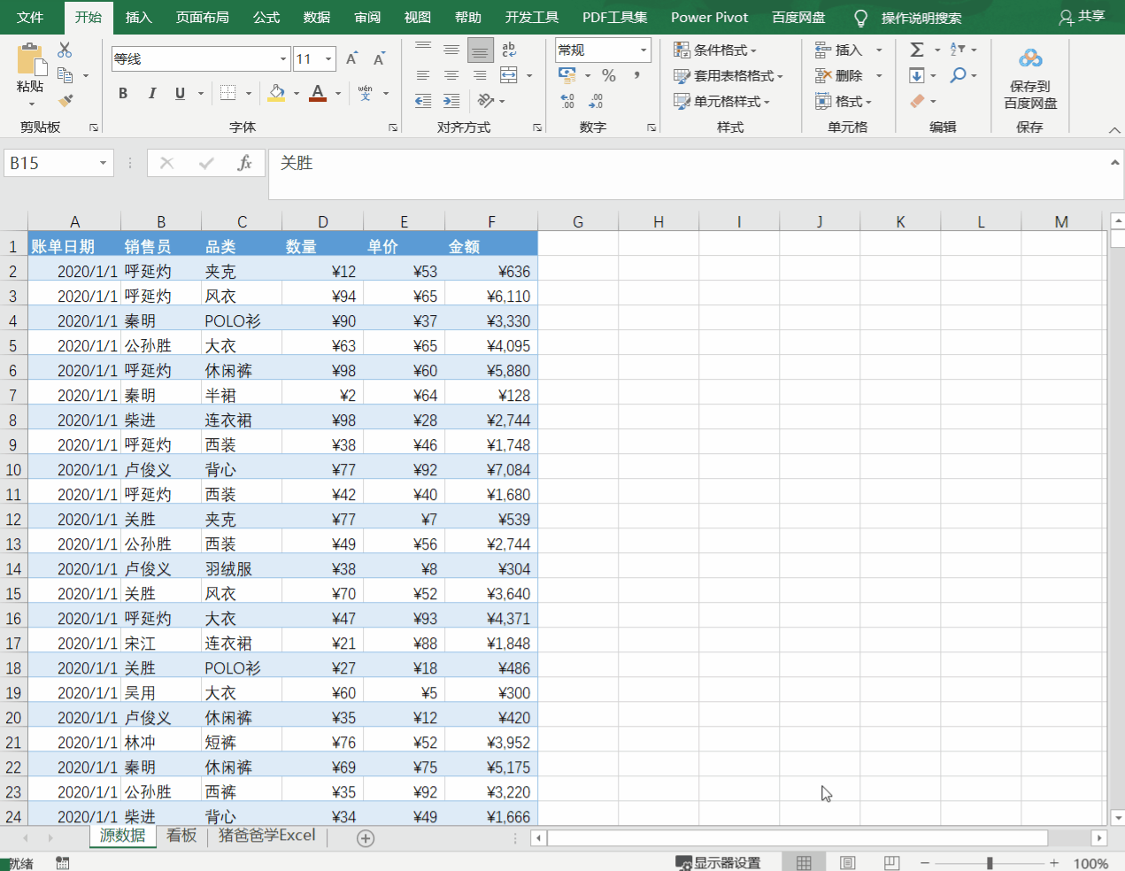
Task: Collapse the ribbon with chevron
Action: (x=1114, y=129)
